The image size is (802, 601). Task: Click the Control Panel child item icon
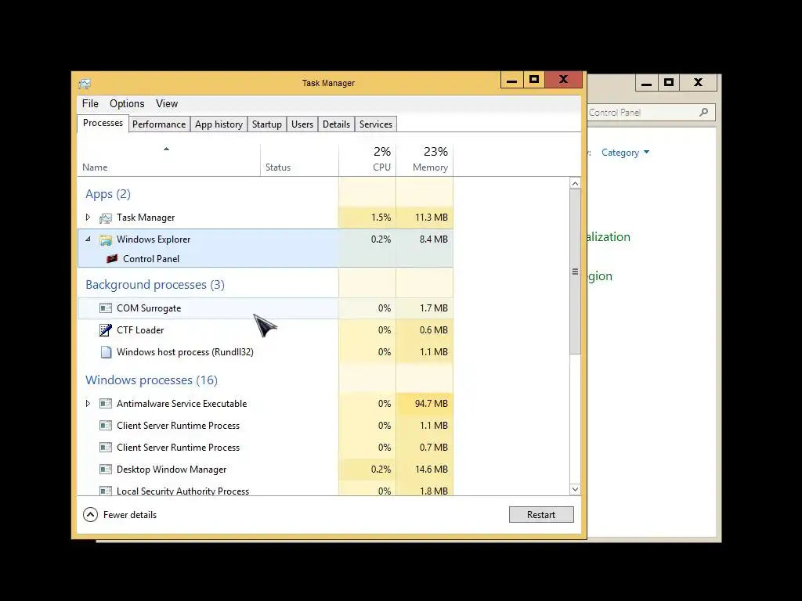[x=112, y=258]
